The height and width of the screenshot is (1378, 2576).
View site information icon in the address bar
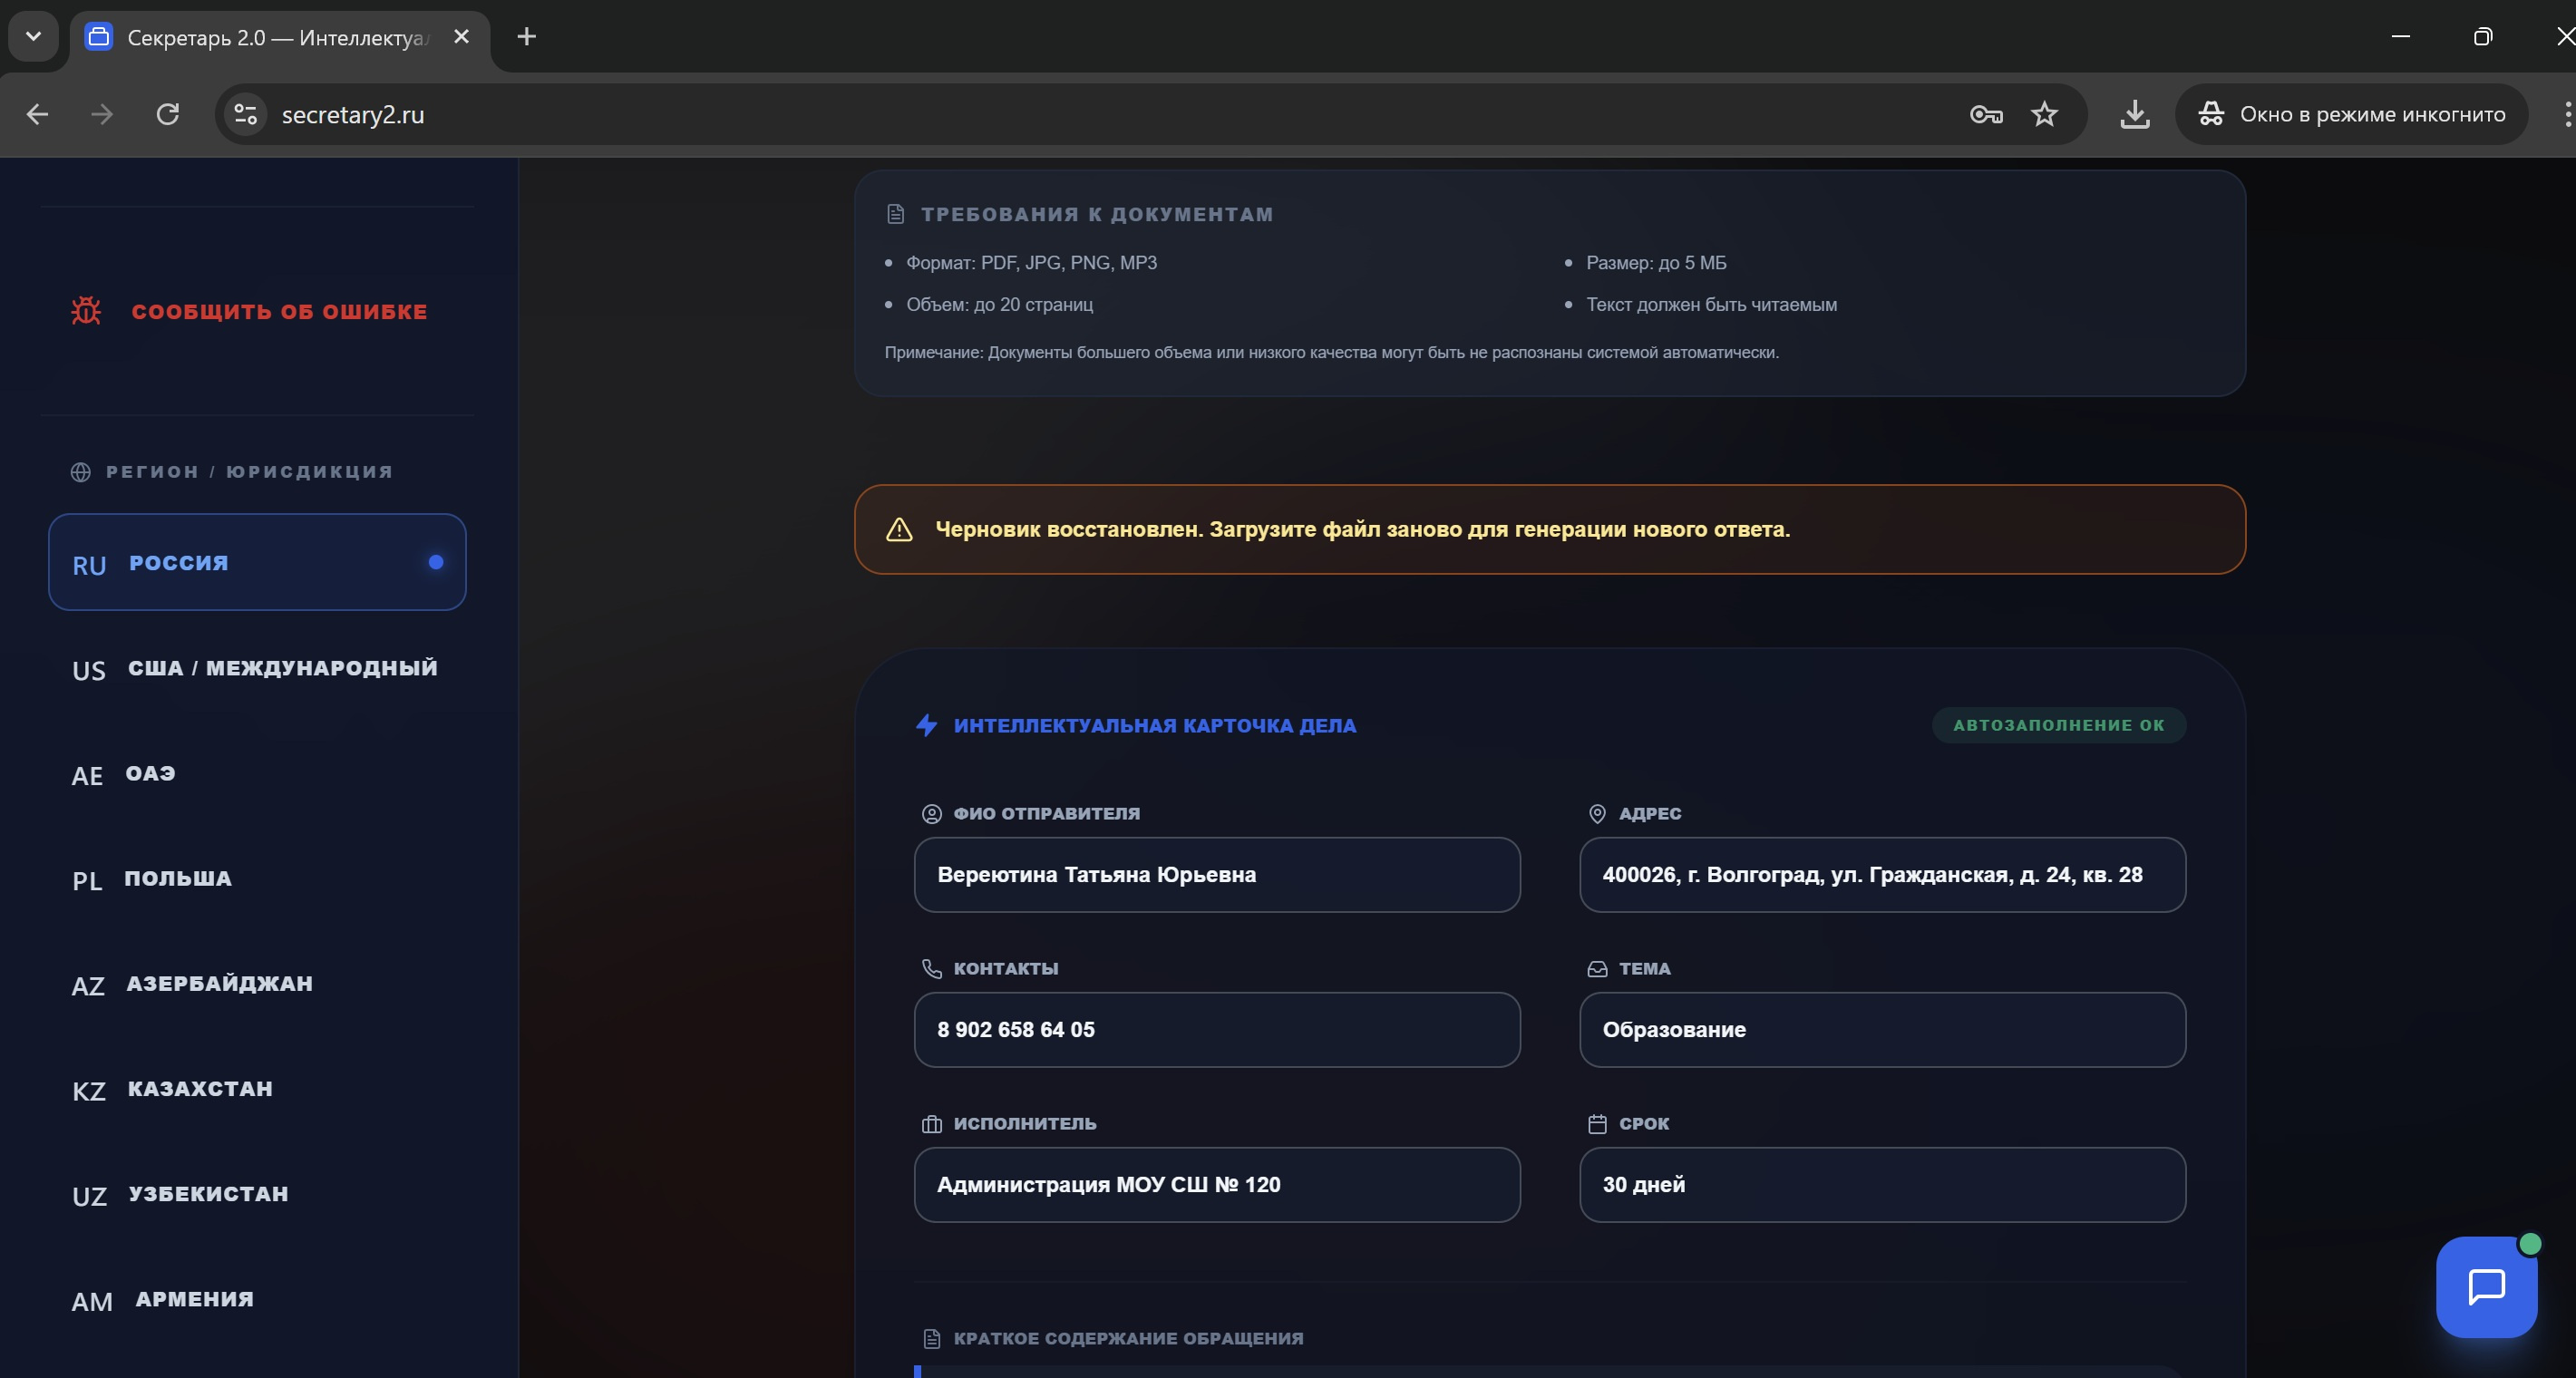pyautogui.click(x=245, y=114)
